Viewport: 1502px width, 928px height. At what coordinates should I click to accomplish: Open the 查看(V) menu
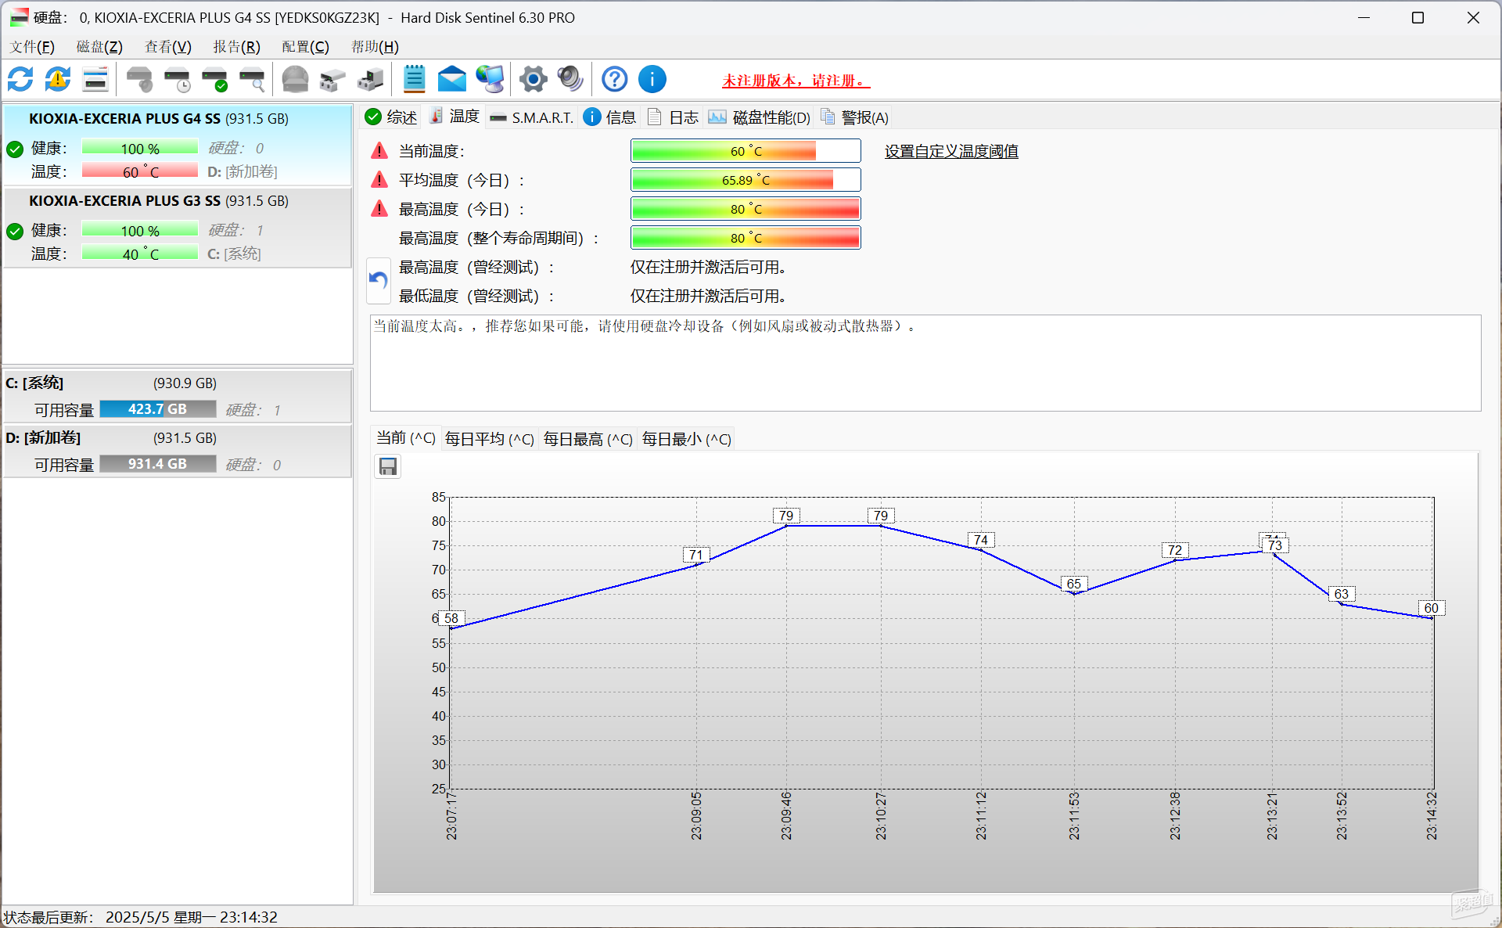pos(168,47)
